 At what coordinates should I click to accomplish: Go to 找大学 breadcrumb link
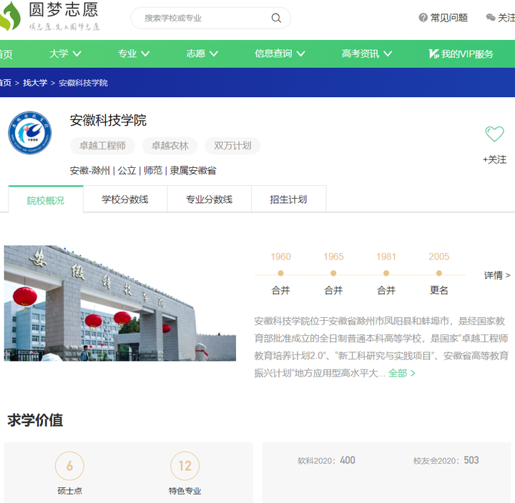pos(35,83)
